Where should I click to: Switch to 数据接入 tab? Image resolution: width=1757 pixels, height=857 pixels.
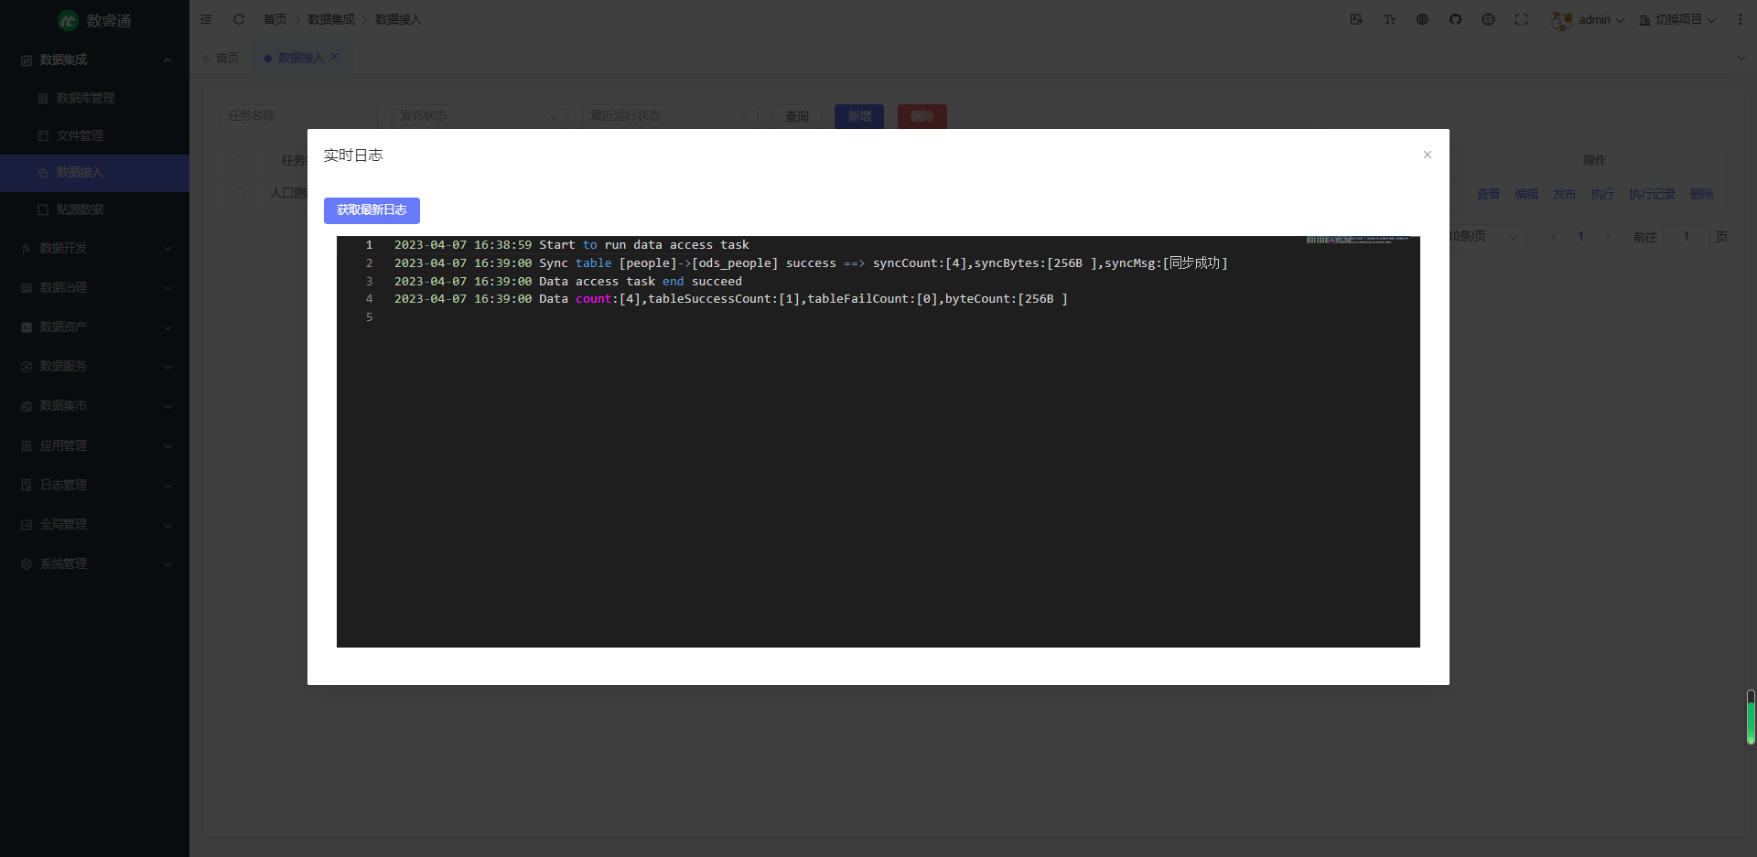tap(301, 58)
